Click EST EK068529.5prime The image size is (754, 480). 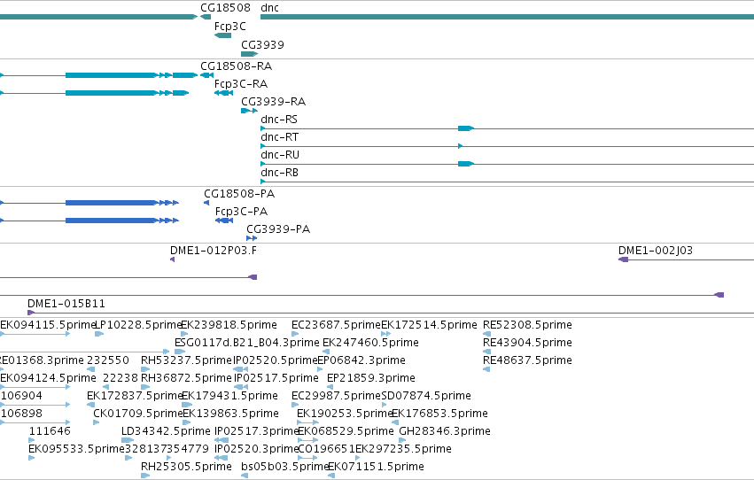pyautogui.click(x=346, y=431)
